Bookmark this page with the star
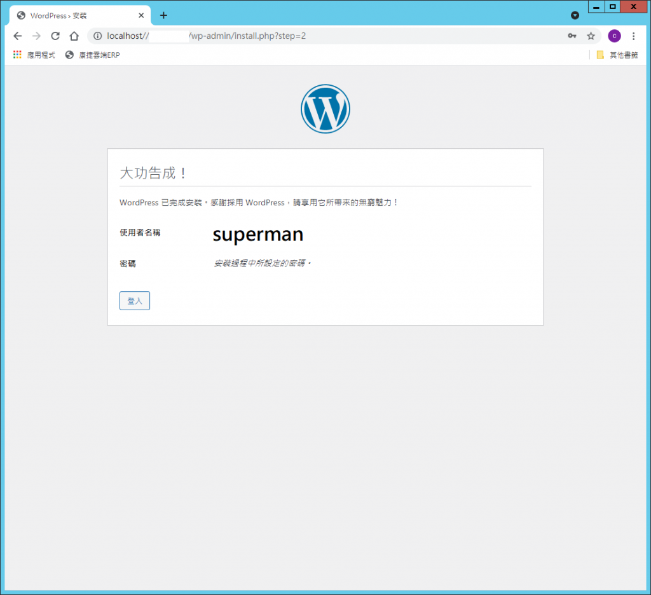651x595 pixels. point(591,36)
